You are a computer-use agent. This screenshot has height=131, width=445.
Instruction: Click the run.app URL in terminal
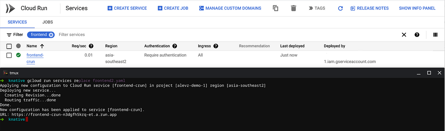[x=64, y=115]
